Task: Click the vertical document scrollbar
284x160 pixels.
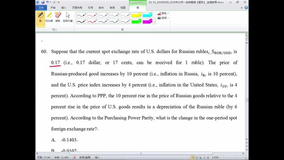Action: pyautogui.click(x=246, y=89)
